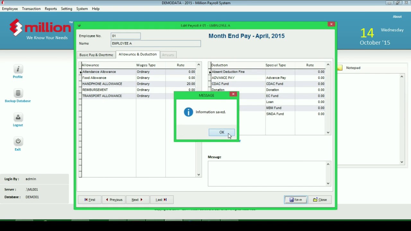Select the REIMBURSEMENT row
The height and width of the screenshot is (231, 411).
pos(138,90)
